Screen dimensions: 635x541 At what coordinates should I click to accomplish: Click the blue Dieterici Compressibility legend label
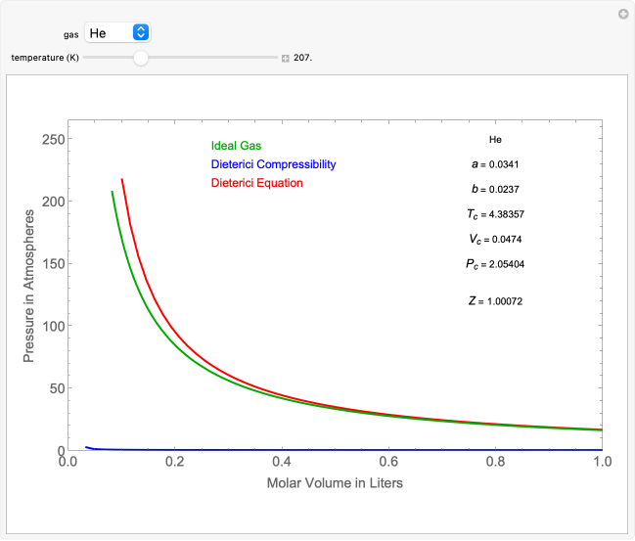tap(273, 164)
